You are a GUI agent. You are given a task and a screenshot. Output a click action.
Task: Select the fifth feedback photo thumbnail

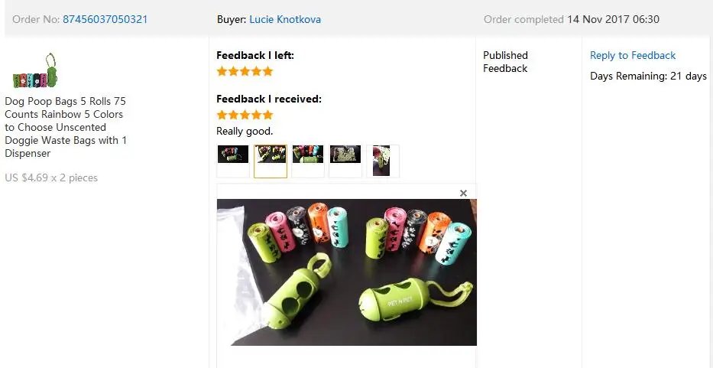click(x=383, y=161)
